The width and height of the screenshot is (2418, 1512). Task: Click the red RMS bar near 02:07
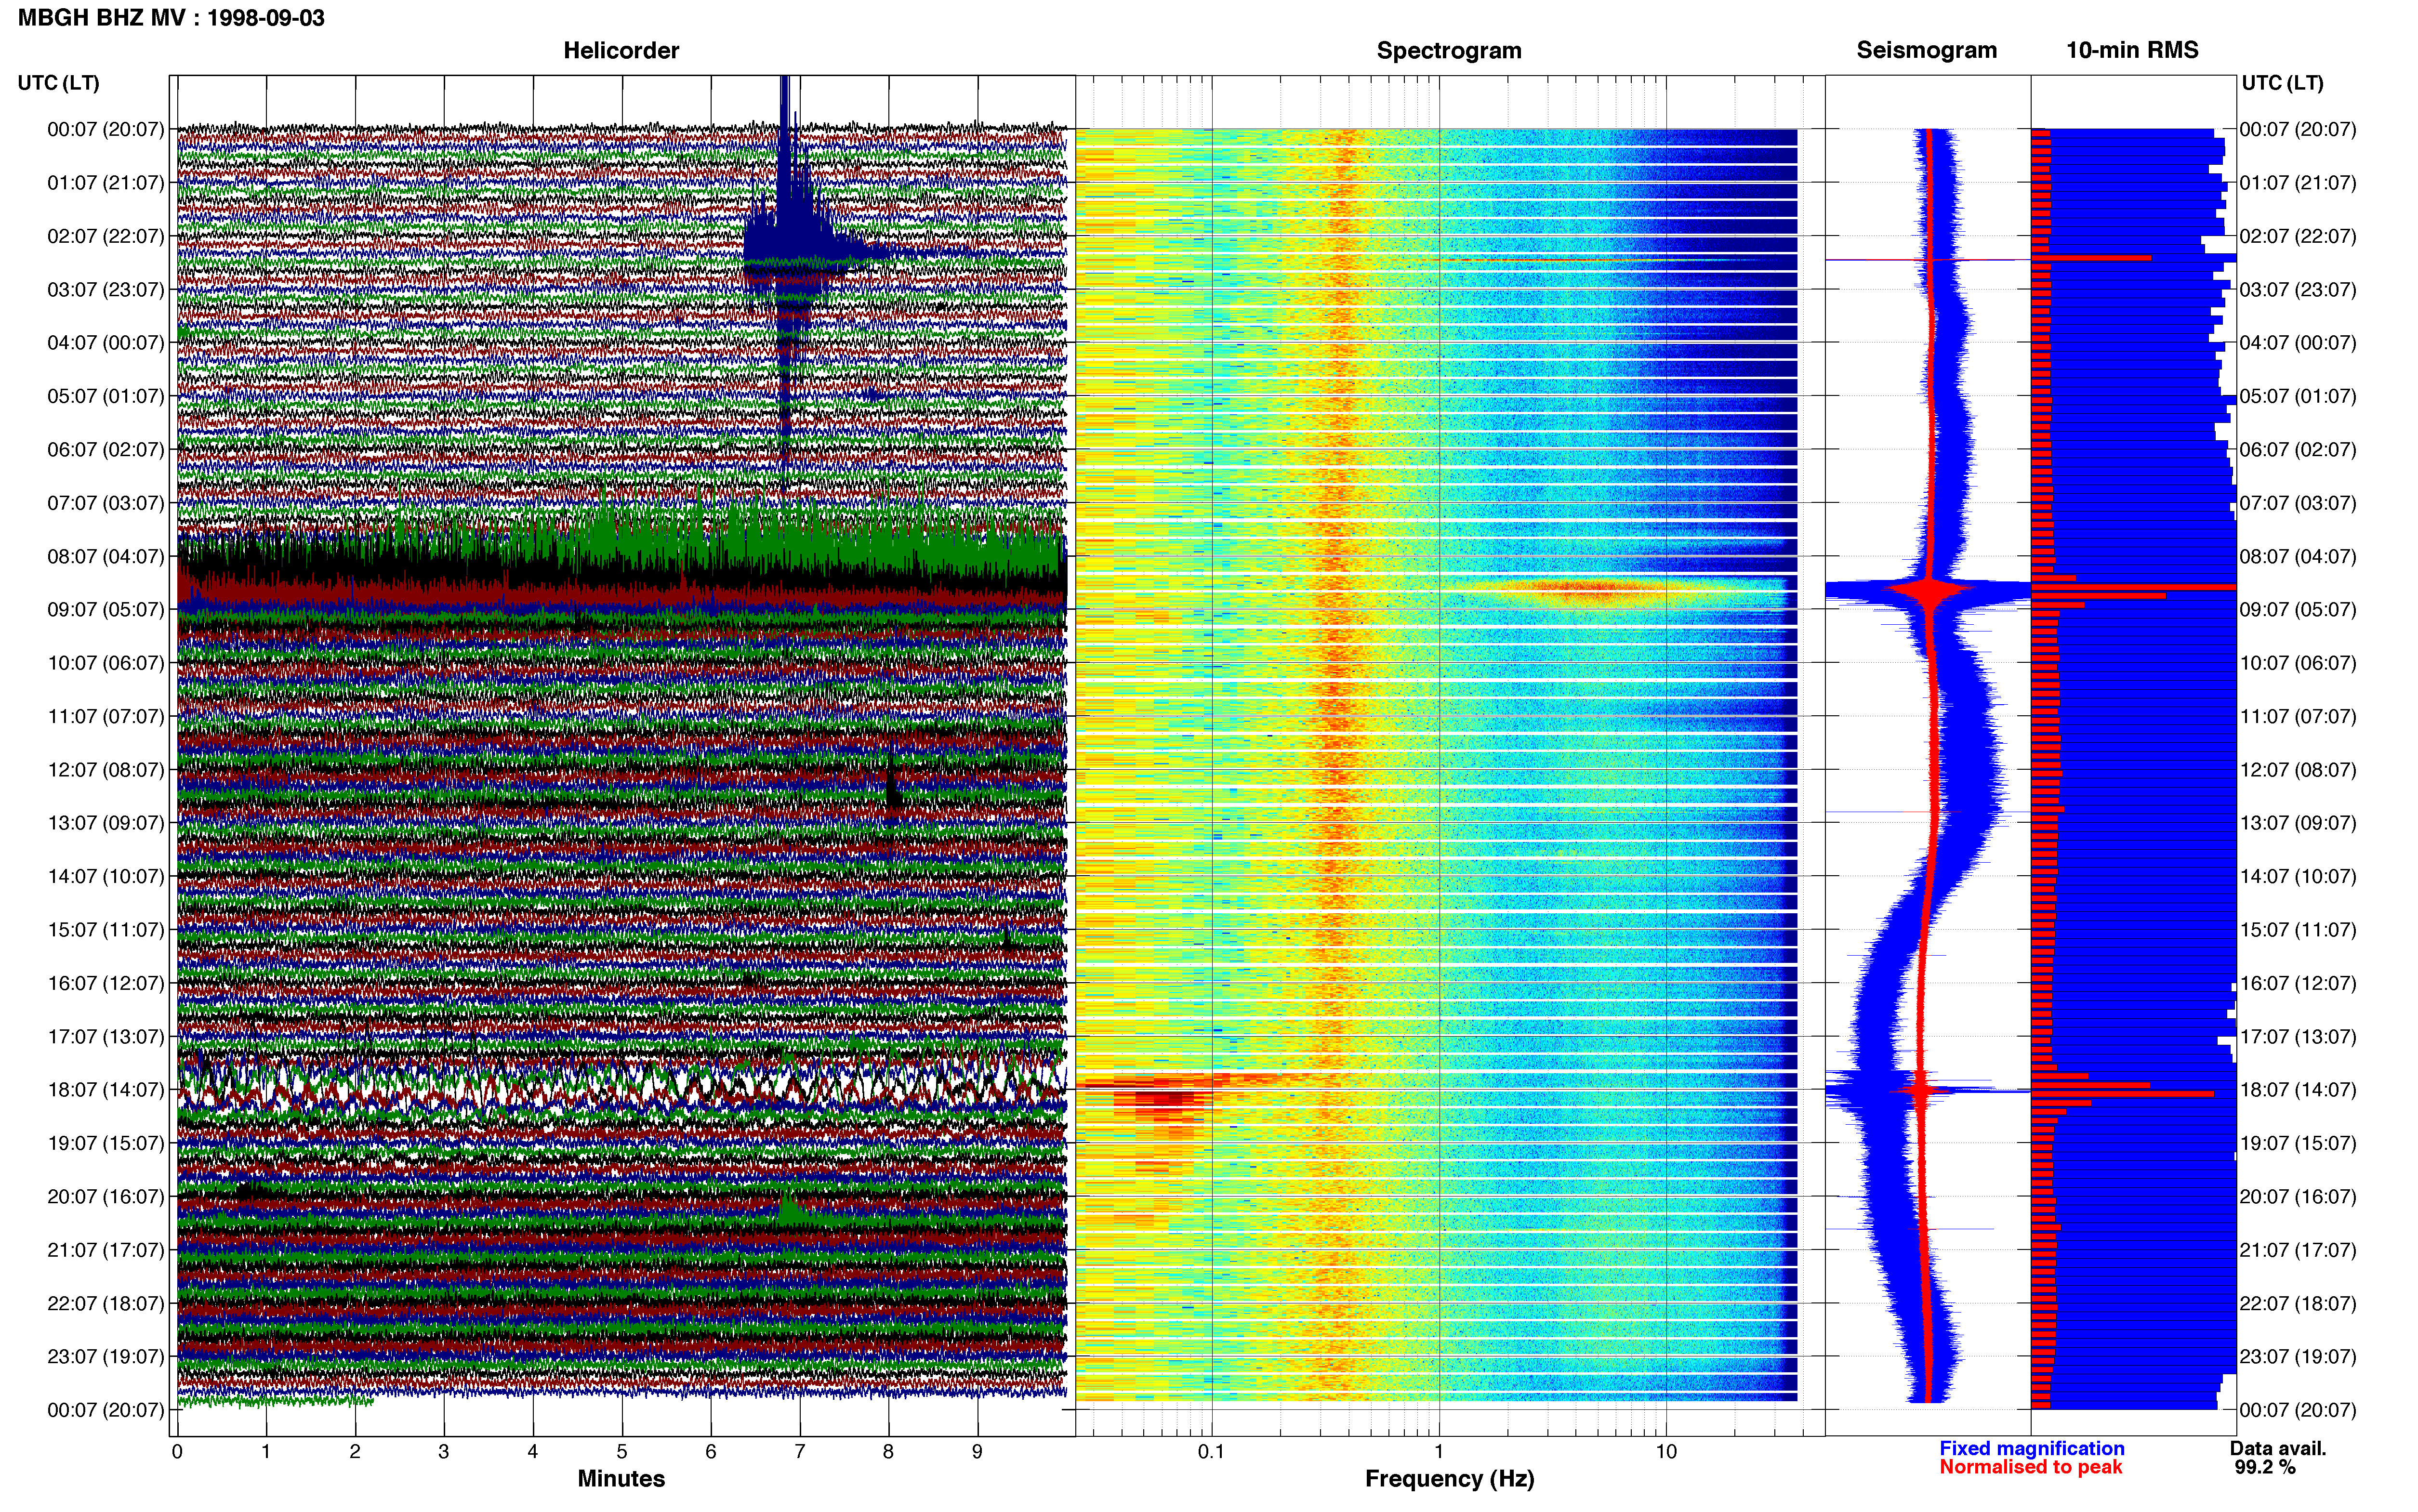2091,258
